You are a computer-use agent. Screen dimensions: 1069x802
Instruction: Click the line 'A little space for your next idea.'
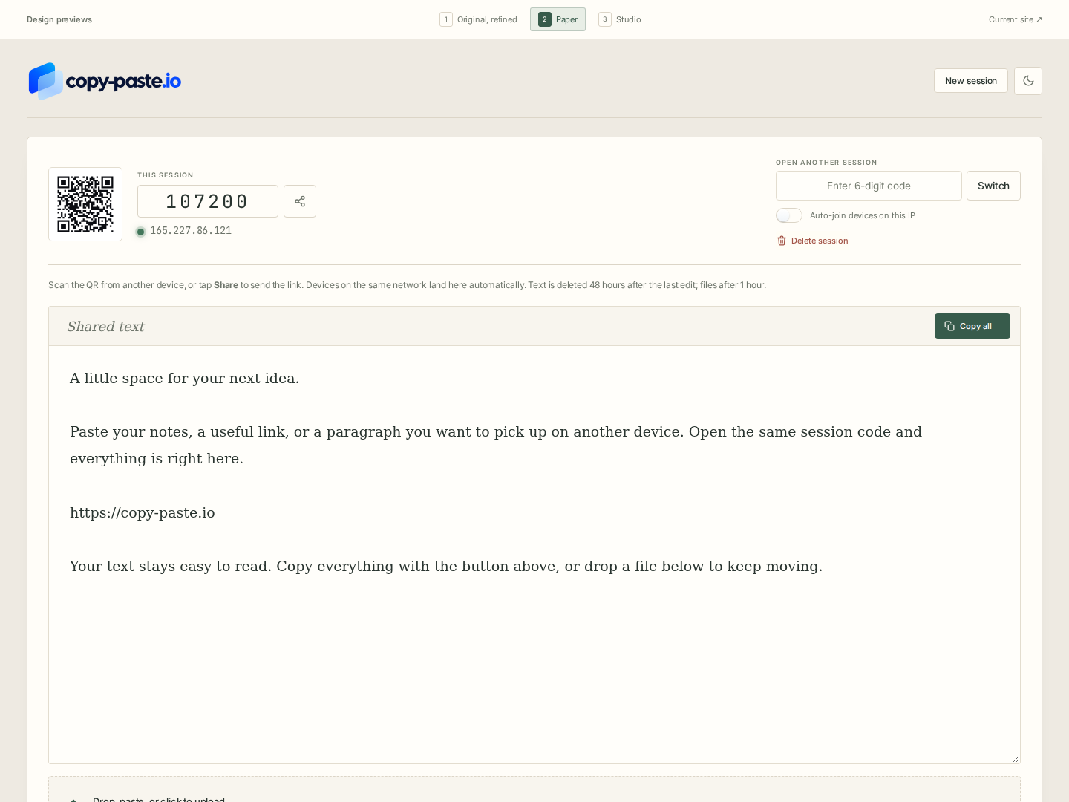click(184, 379)
